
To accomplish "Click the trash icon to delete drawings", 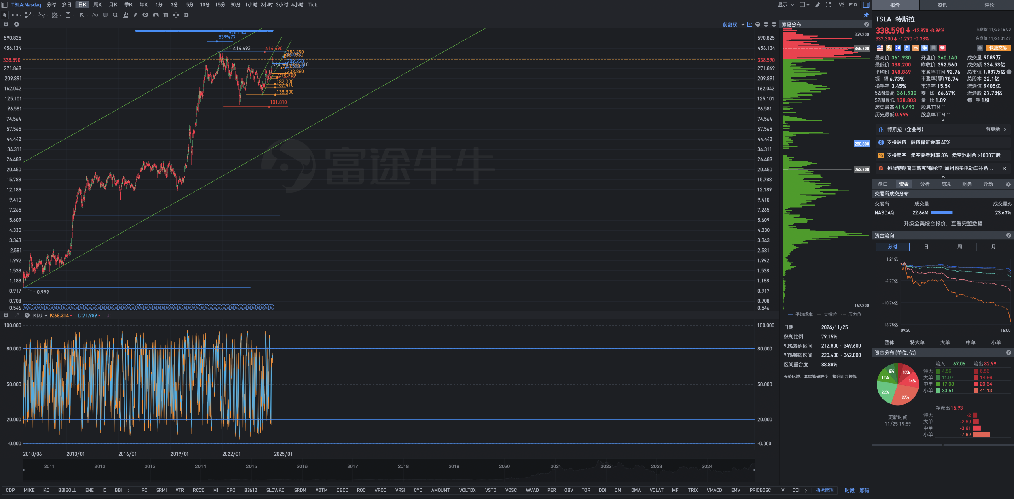I will 166,15.
